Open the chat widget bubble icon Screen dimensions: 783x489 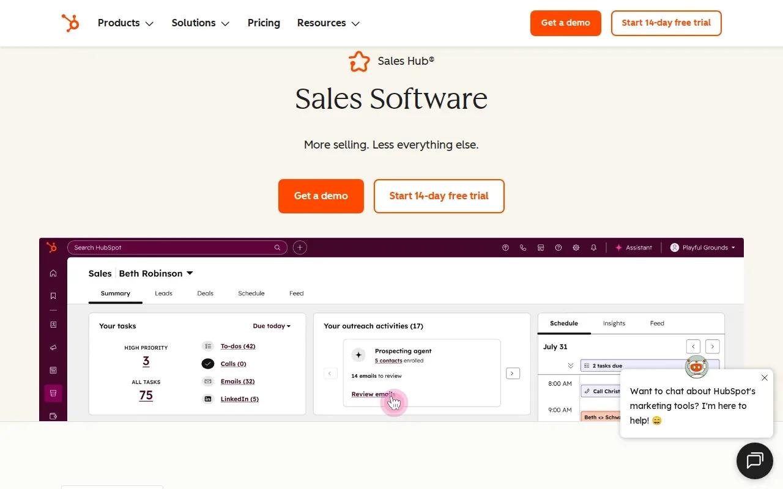(x=755, y=461)
